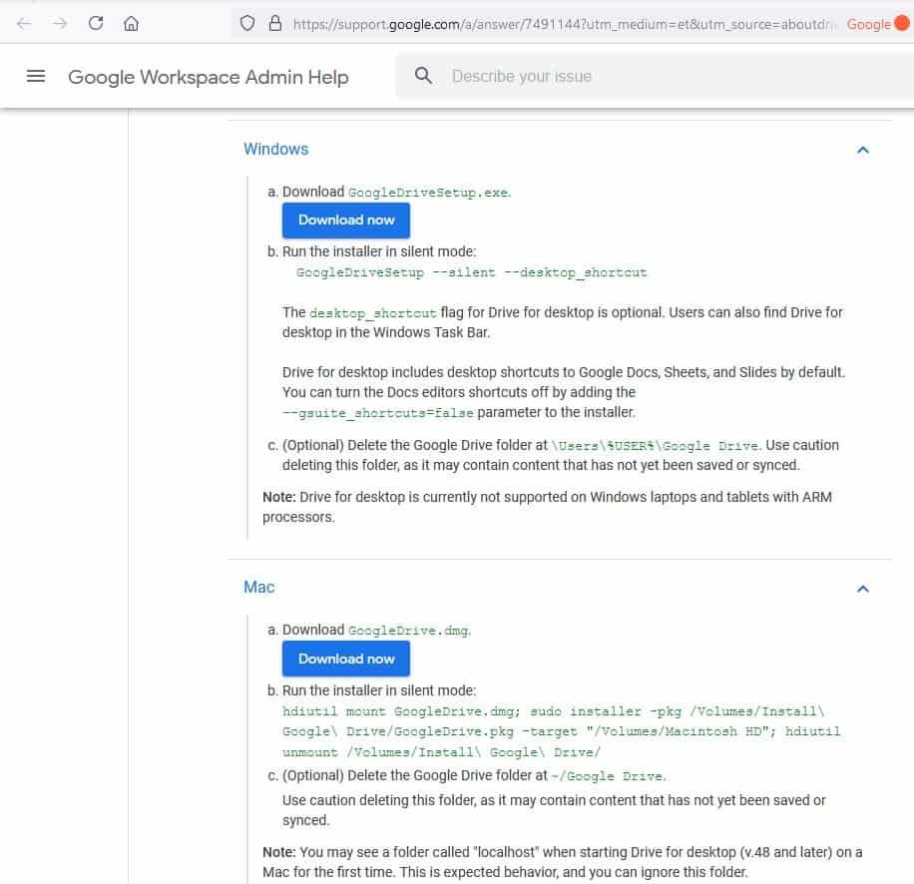Click the \Users\%USER%\Google Drive path
914x884 pixels.
click(654, 446)
